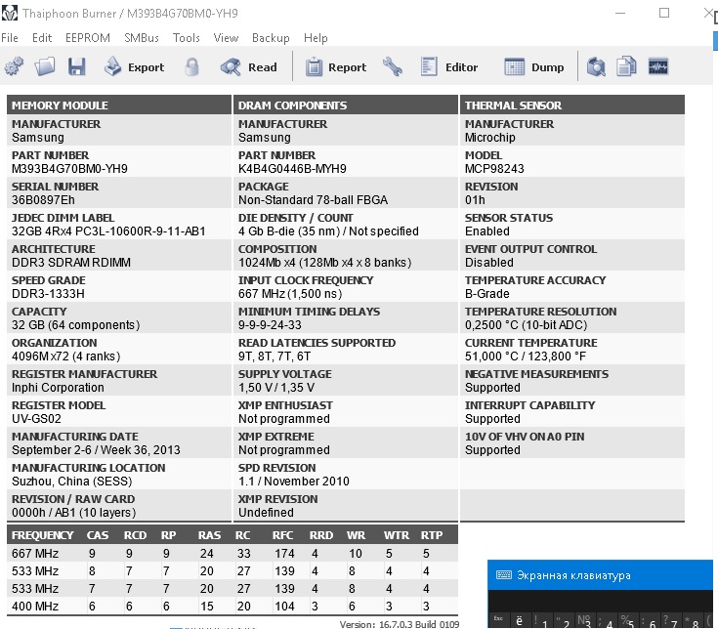718x629 pixels.
Task: Click the 667 MHz (1,500 ns) clock frequency
Action: pyautogui.click(x=290, y=293)
